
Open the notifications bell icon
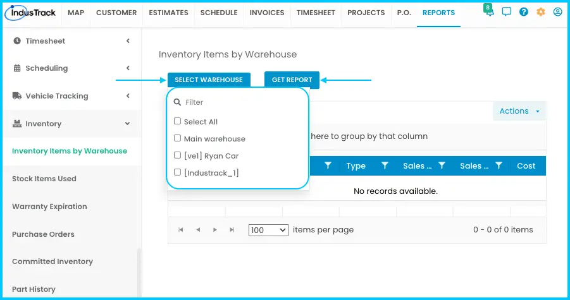[x=489, y=12]
